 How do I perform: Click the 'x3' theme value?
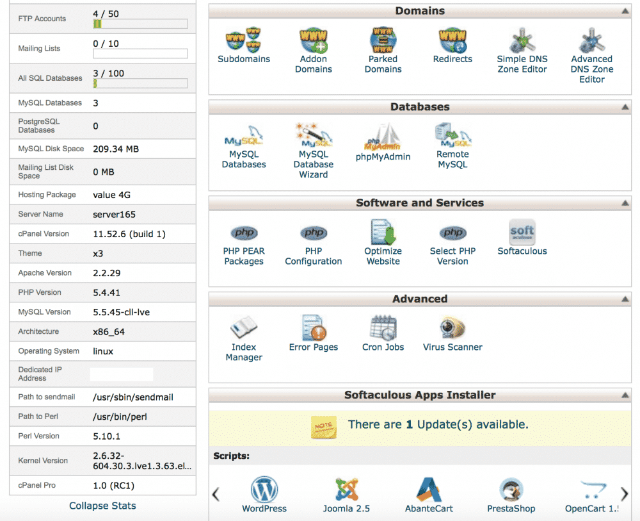coord(98,254)
